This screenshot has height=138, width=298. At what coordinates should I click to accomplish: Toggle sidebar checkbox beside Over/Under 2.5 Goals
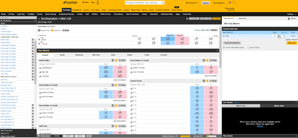[x=33, y=51]
